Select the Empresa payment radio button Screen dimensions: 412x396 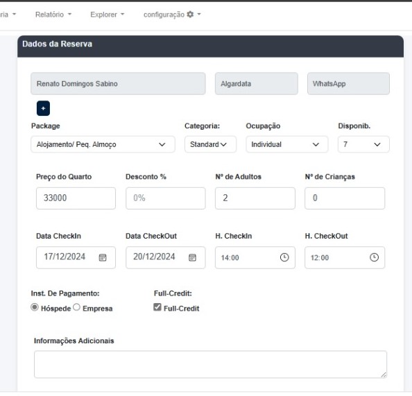click(x=76, y=307)
